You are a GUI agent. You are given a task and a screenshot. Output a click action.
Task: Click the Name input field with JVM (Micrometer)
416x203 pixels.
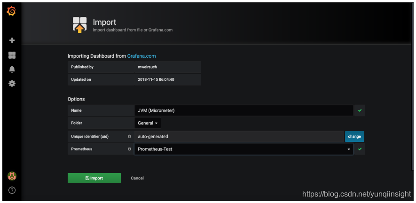pyautogui.click(x=244, y=110)
